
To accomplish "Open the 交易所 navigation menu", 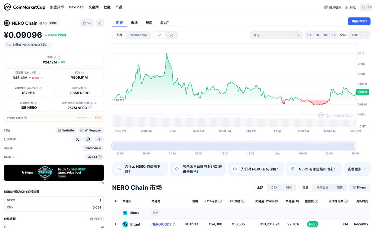I will [x=94, y=7].
